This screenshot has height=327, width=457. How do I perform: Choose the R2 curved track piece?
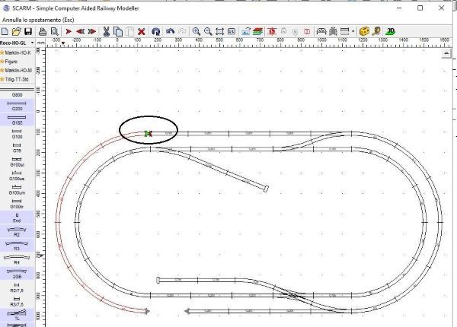(17, 232)
